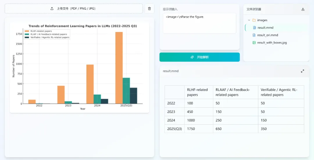Click the chart title text
This screenshot has height=160, width=314.
coord(83,26)
